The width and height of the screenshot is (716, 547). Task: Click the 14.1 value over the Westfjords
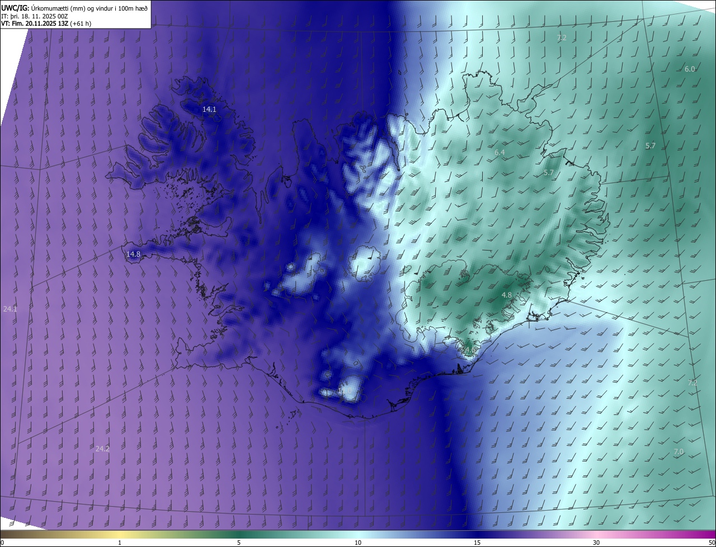tap(209, 110)
